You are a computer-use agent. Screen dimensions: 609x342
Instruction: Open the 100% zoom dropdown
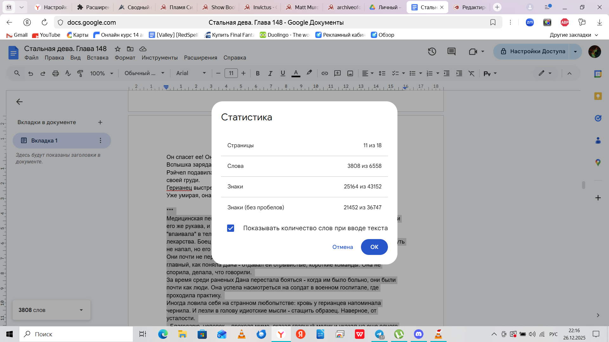(101, 73)
